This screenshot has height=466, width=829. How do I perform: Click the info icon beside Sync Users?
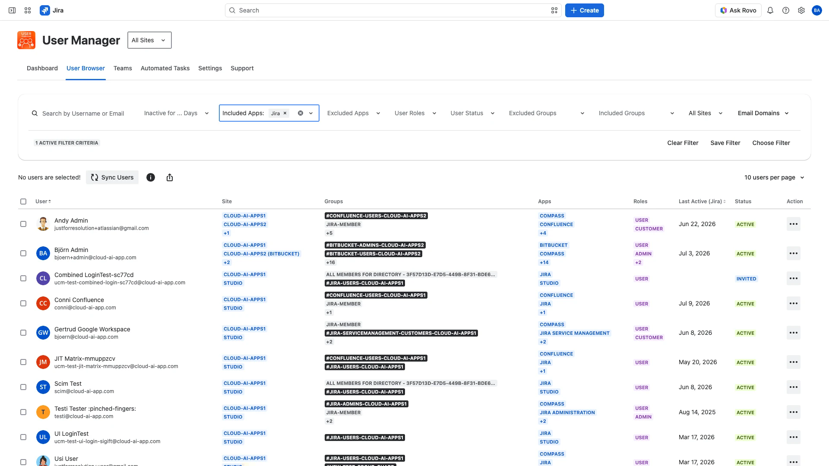[151, 177]
